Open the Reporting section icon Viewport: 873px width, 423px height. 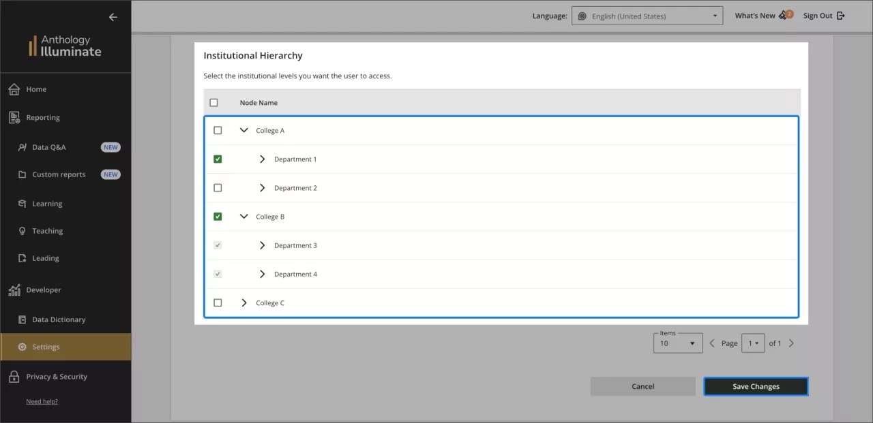(14, 116)
